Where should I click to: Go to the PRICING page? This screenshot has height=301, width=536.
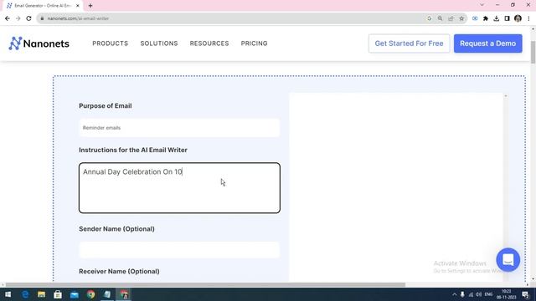click(x=254, y=43)
